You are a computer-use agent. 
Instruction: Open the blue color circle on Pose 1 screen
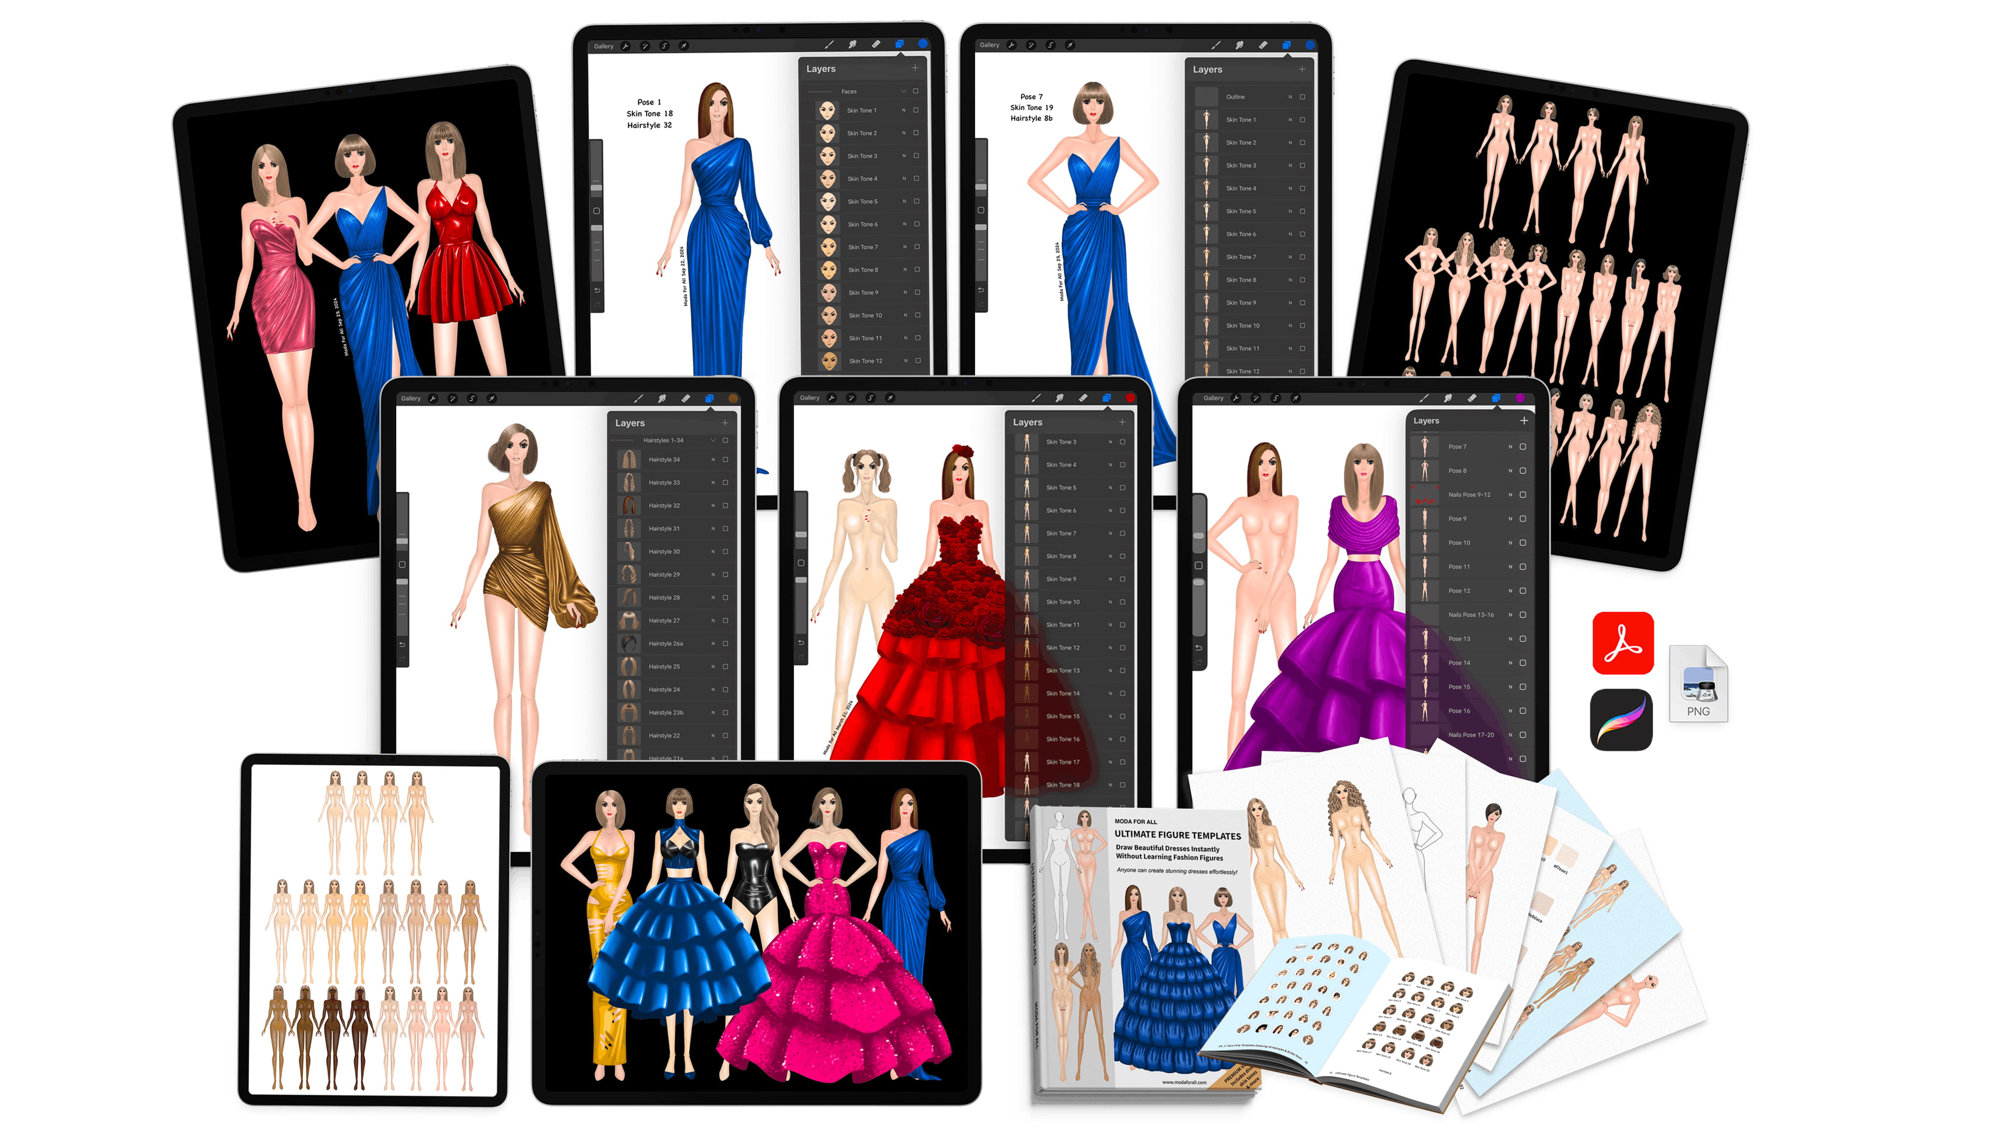click(x=923, y=44)
